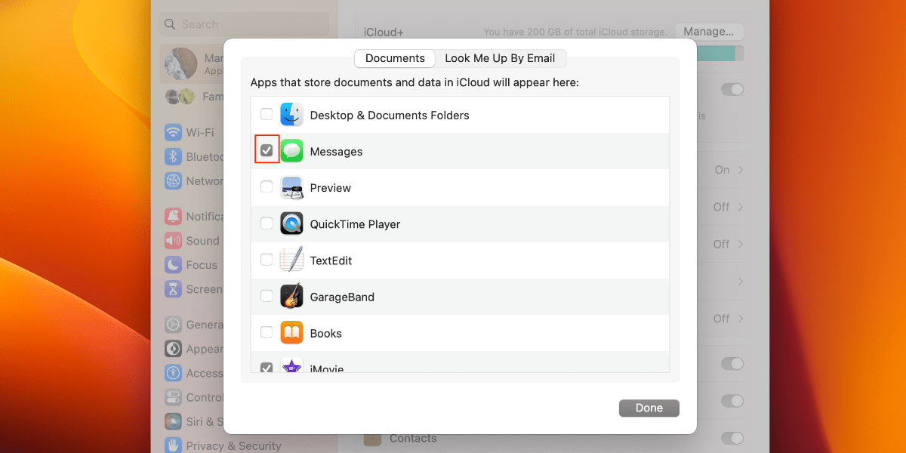Click the Manage button for iCloud storage
This screenshot has height=453, width=906.
click(708, 31)
